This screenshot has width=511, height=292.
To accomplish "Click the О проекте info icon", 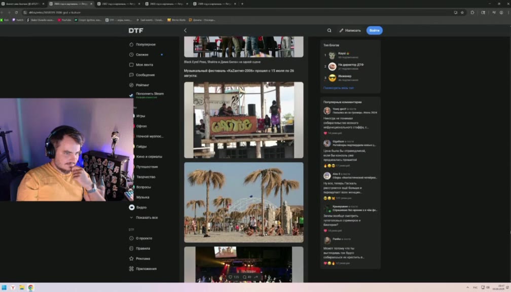I will 131,238.
